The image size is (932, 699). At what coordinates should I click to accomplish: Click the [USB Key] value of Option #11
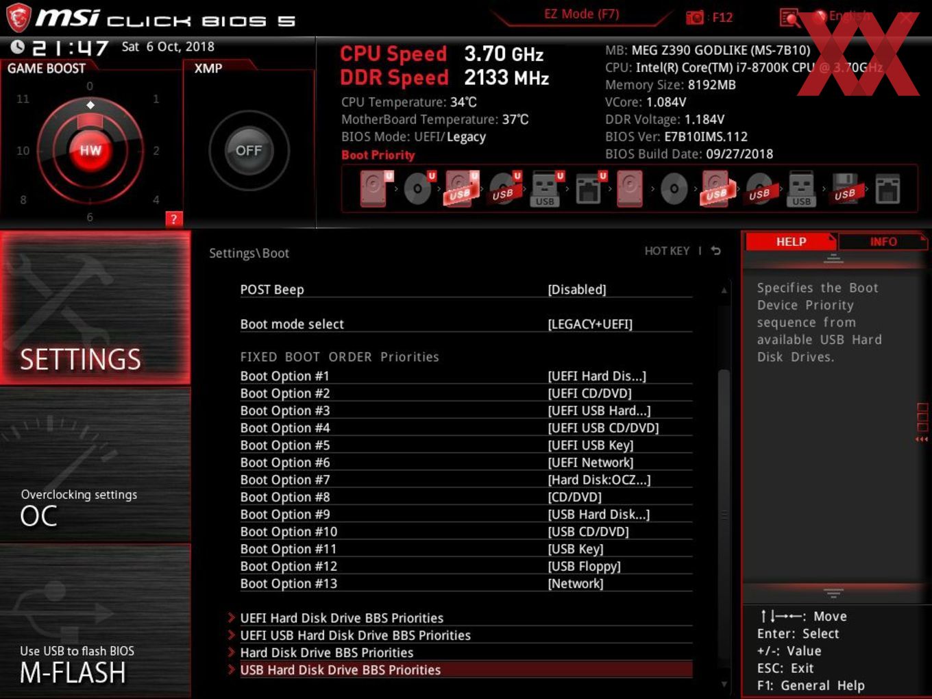(x=576, y=549)
